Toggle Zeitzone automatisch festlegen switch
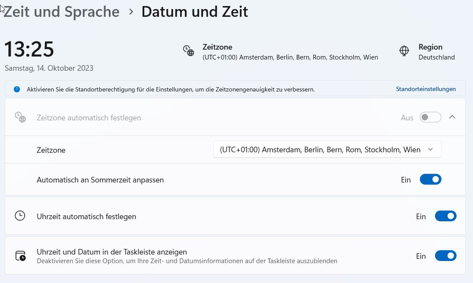Image resolution: width=473 pixels, height=283 pixels. [x=430, y=117]
